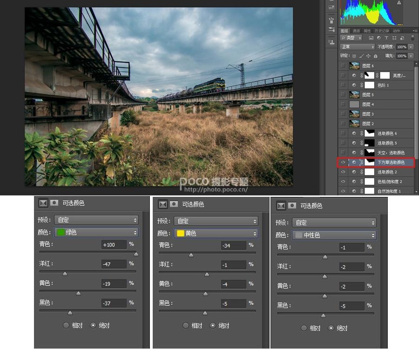Open the 不透明度 slider arrow

click(411, 47)
